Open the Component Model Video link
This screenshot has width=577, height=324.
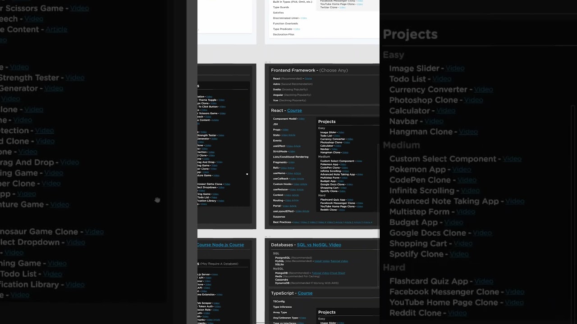pyautogui.click(x=302, y=119)
